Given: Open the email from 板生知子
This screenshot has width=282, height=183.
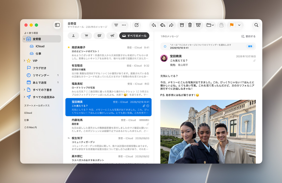Looking at the screenshot, I should [x=109, y=144].
